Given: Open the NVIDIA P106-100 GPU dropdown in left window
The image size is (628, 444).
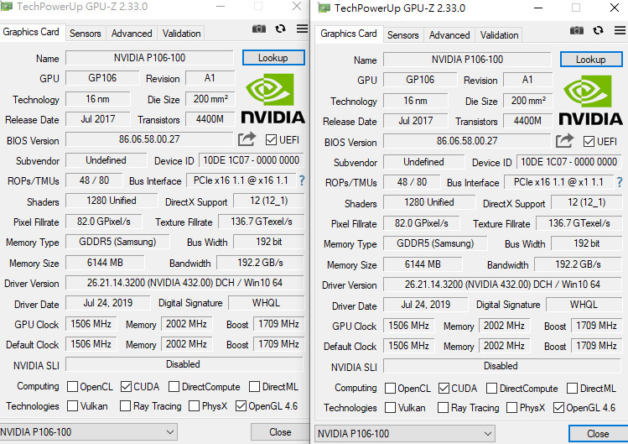Looking at the screenshot, I should tap(89, 432).
